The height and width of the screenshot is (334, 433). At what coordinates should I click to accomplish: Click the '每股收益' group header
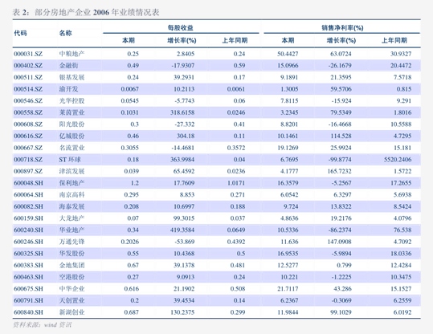[x=181, y=27]
